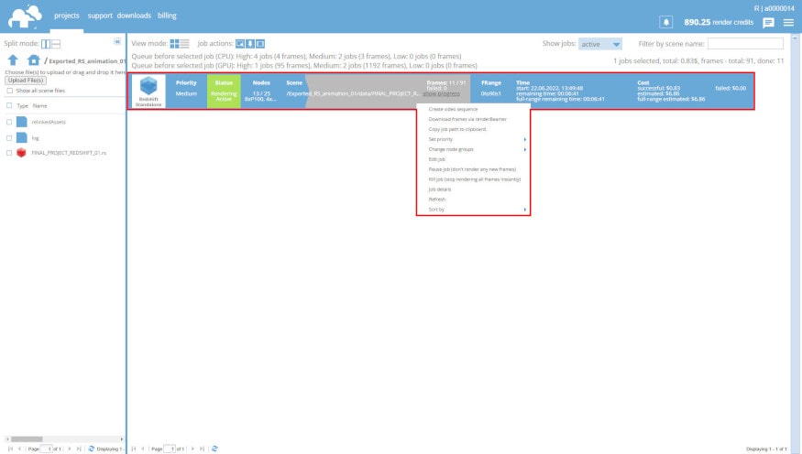The image size is (802, 454).
Task: Click the log folder icon
Action: [x=21, y=137]
